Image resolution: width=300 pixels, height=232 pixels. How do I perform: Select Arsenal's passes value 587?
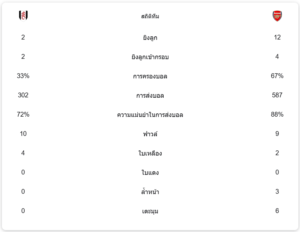[277, 95]
